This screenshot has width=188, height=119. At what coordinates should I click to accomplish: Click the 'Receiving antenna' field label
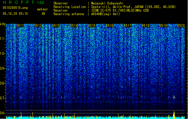69,14
